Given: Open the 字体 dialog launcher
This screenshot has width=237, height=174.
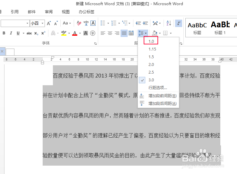Looking at the screenshot, I should click(95, 44).
